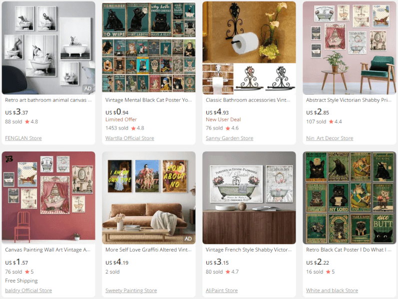Visit the baldry Official Store link
398x299 pixels.
[x=28, y=291]
